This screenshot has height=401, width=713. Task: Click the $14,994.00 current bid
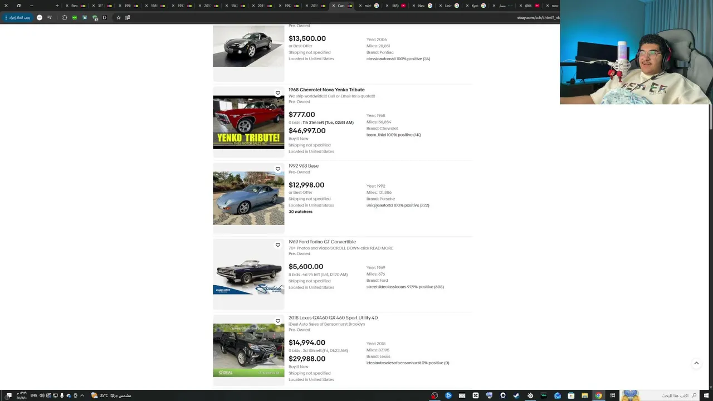307,343
